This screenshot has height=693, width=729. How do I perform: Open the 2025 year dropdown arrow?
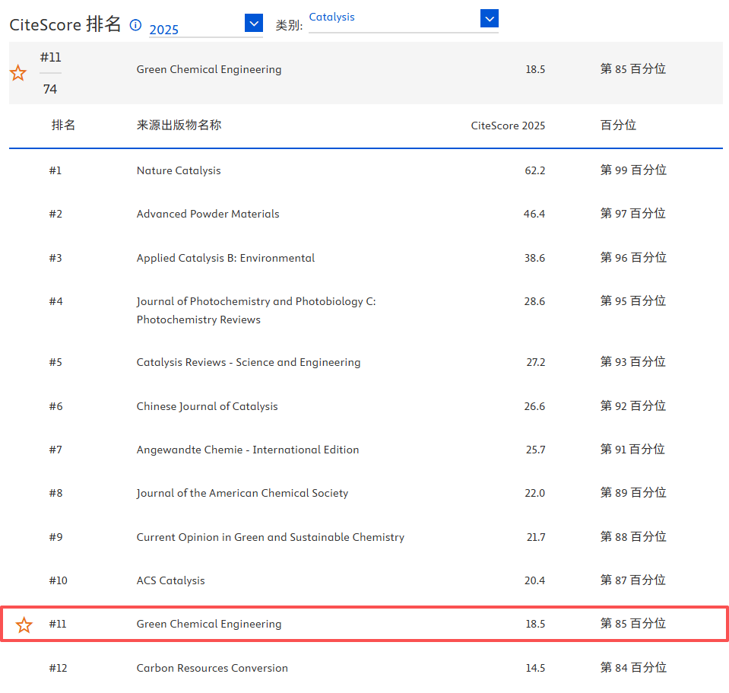coord(253,23)
